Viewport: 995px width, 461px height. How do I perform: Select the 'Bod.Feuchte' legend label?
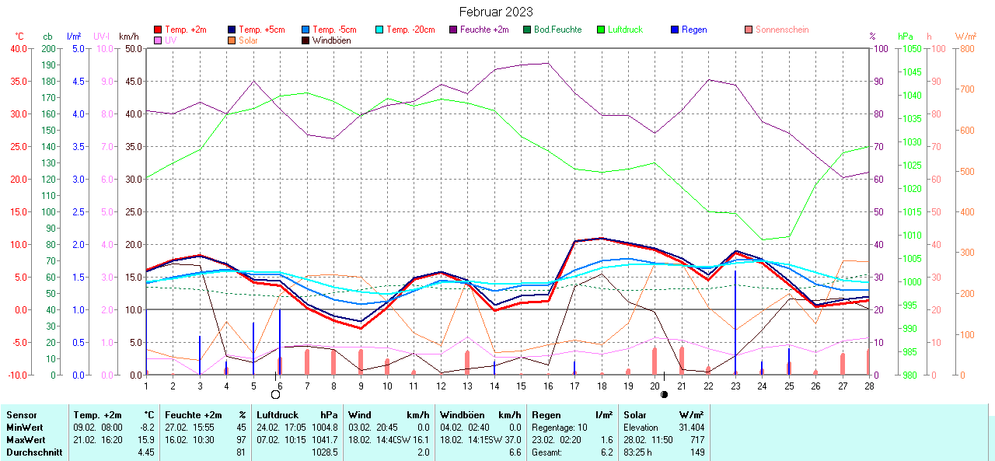click(x=557, y=30)
